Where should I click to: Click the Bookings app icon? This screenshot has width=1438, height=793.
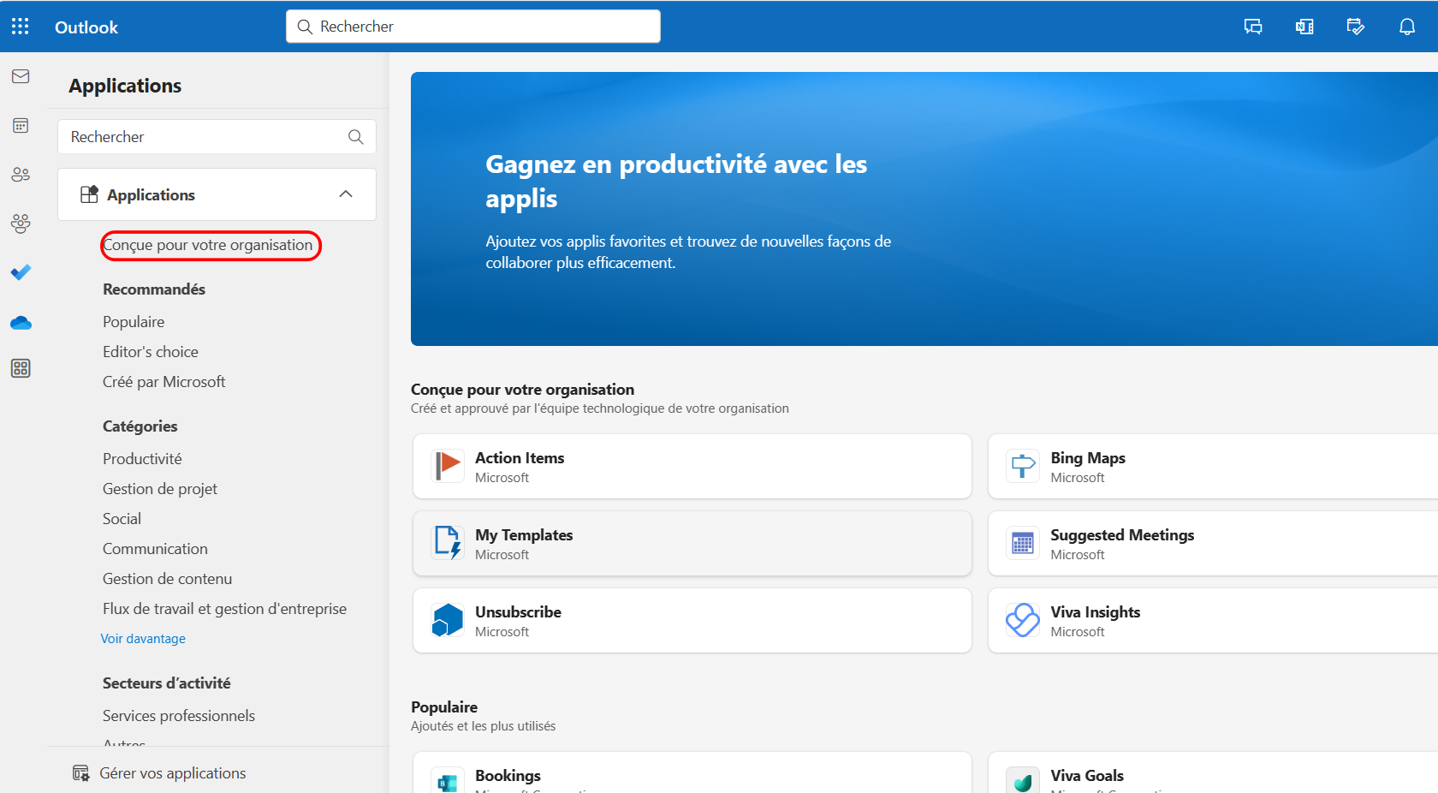pos(448,781)
